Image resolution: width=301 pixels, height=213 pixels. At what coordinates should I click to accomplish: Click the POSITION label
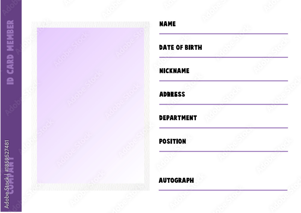172,141
